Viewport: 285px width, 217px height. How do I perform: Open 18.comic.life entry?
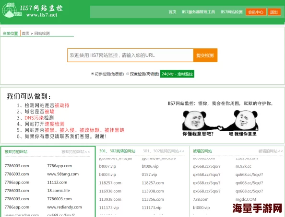[x=59, y=191]
